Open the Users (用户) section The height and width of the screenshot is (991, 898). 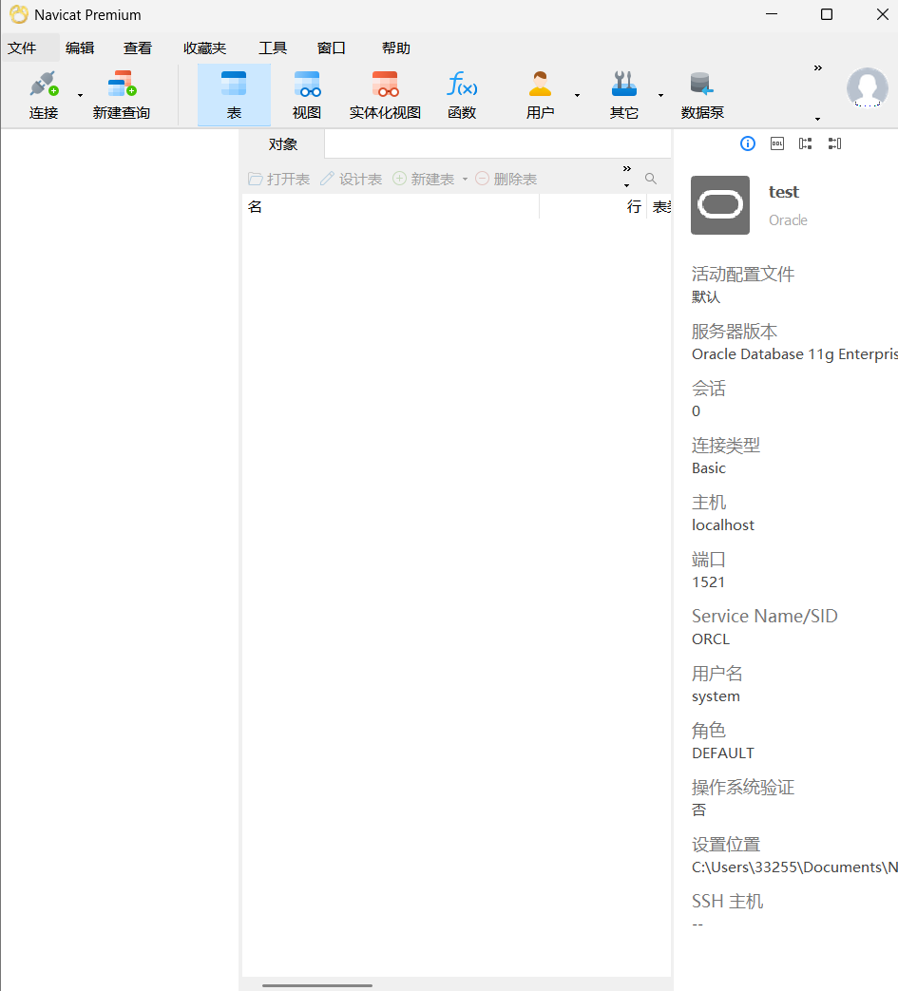point(541,95)
